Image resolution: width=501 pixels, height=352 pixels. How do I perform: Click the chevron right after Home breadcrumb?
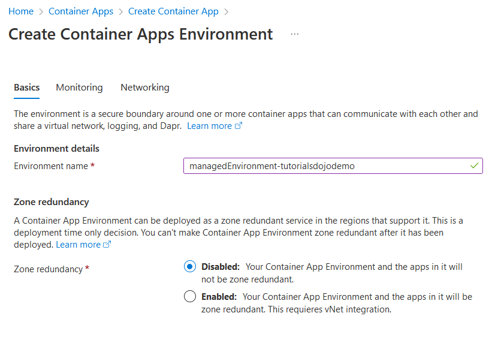pos(41,11)
